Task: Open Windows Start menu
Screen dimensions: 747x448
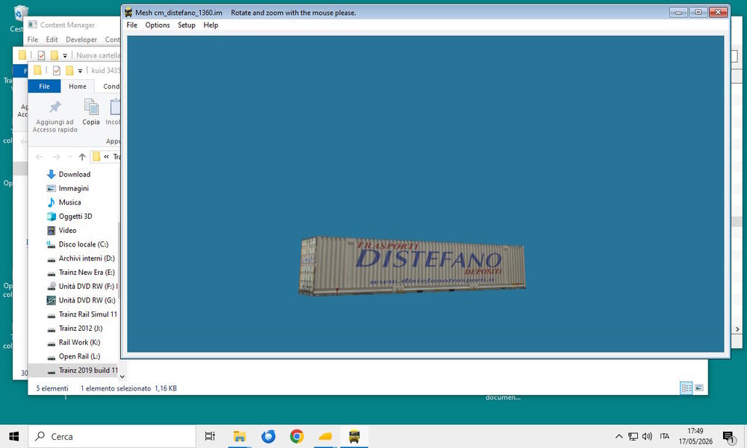Action: 13,436
